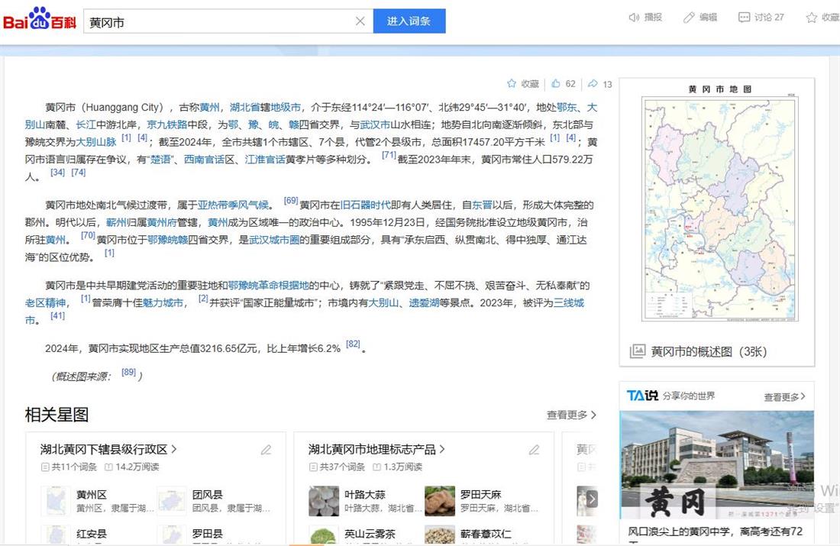This screenshot has height=546, width=840.
Task: Open citation [82] after the GDP sentence
Action: click(x=353, y=344)
